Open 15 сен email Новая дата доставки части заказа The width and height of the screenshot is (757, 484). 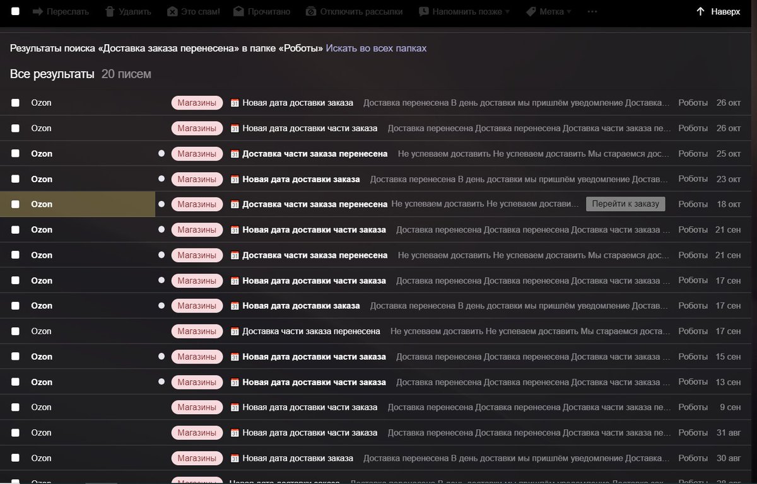(314, 357)
